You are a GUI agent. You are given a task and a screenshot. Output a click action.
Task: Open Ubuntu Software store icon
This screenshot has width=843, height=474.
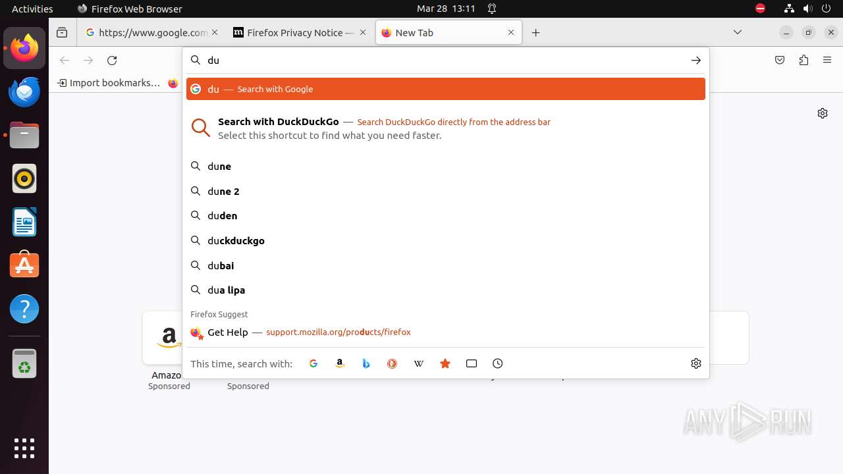[24, 265]
